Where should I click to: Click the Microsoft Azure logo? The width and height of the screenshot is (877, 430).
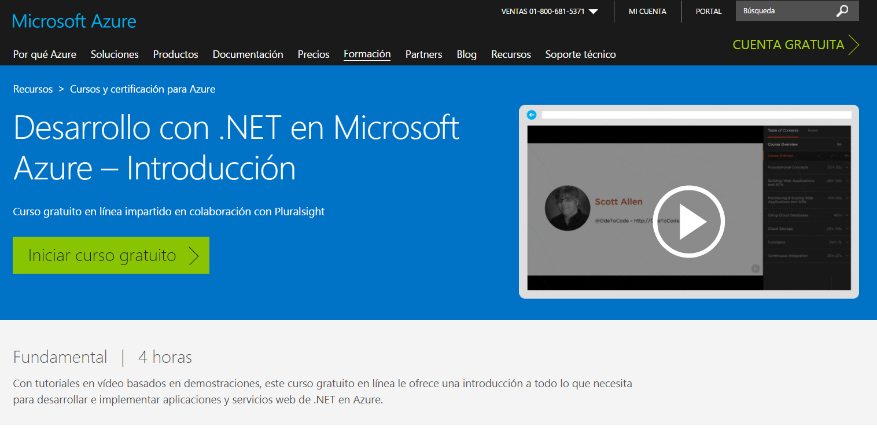[x=73, y=21]
